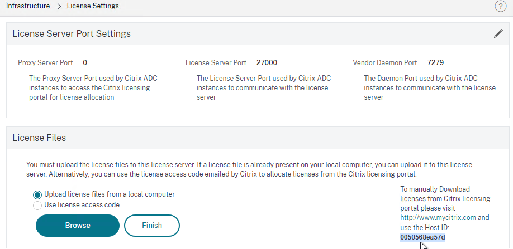This screenshot has width=513, height=249.
Task: Go to Infrastructure breadcrumb
Action: click(x=28, y=6)
